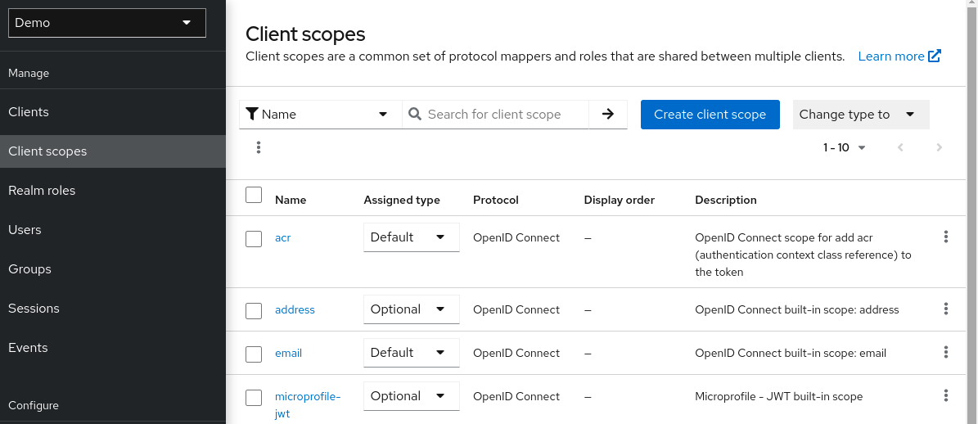Open Users from the sidebar

25,230
